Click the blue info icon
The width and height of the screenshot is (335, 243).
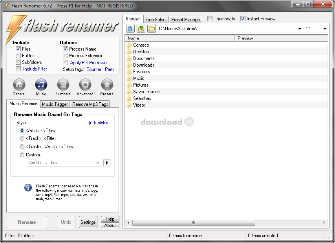click(x=28, y=188)
